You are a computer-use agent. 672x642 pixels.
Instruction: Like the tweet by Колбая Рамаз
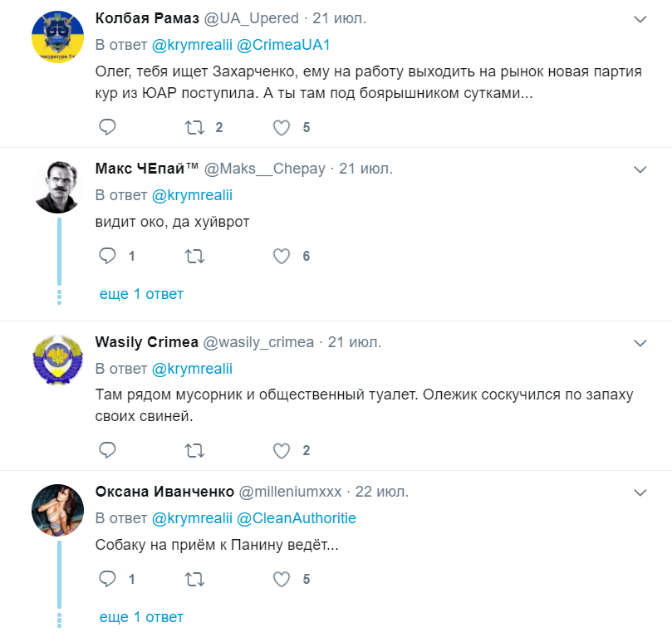tap(282, 127)
